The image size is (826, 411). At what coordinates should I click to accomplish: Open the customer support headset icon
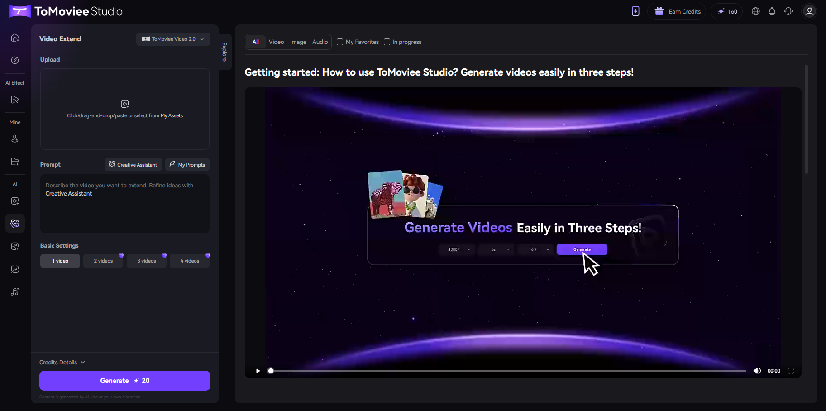(788, 11)
